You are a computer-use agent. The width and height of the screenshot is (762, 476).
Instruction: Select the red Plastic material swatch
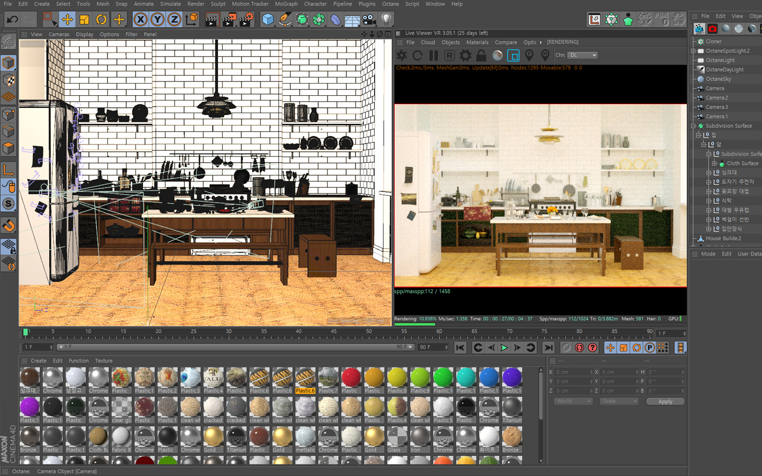[x=351, y=381]
